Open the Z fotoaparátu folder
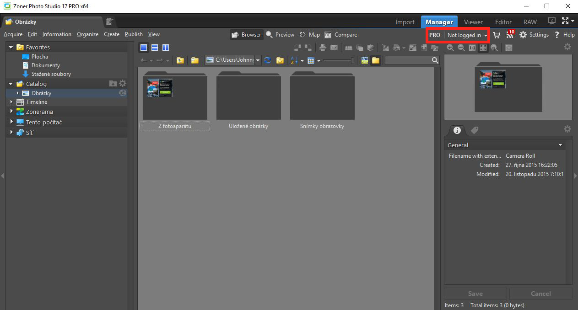The width and height of the screenshot is (578, 310). (174, 96)
